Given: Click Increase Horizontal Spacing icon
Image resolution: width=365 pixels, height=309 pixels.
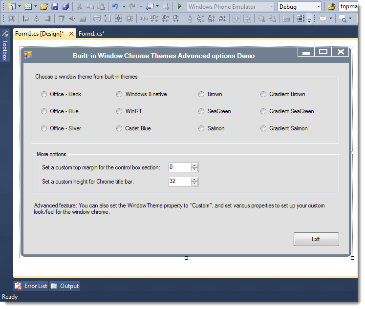Looking at the screenshot, I should pyautogui.click(x=154, y=18).
